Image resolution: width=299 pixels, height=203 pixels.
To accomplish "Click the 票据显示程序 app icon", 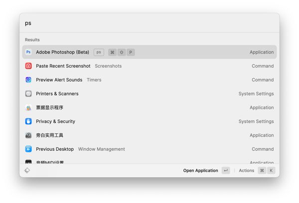I will tap(28, 107).
